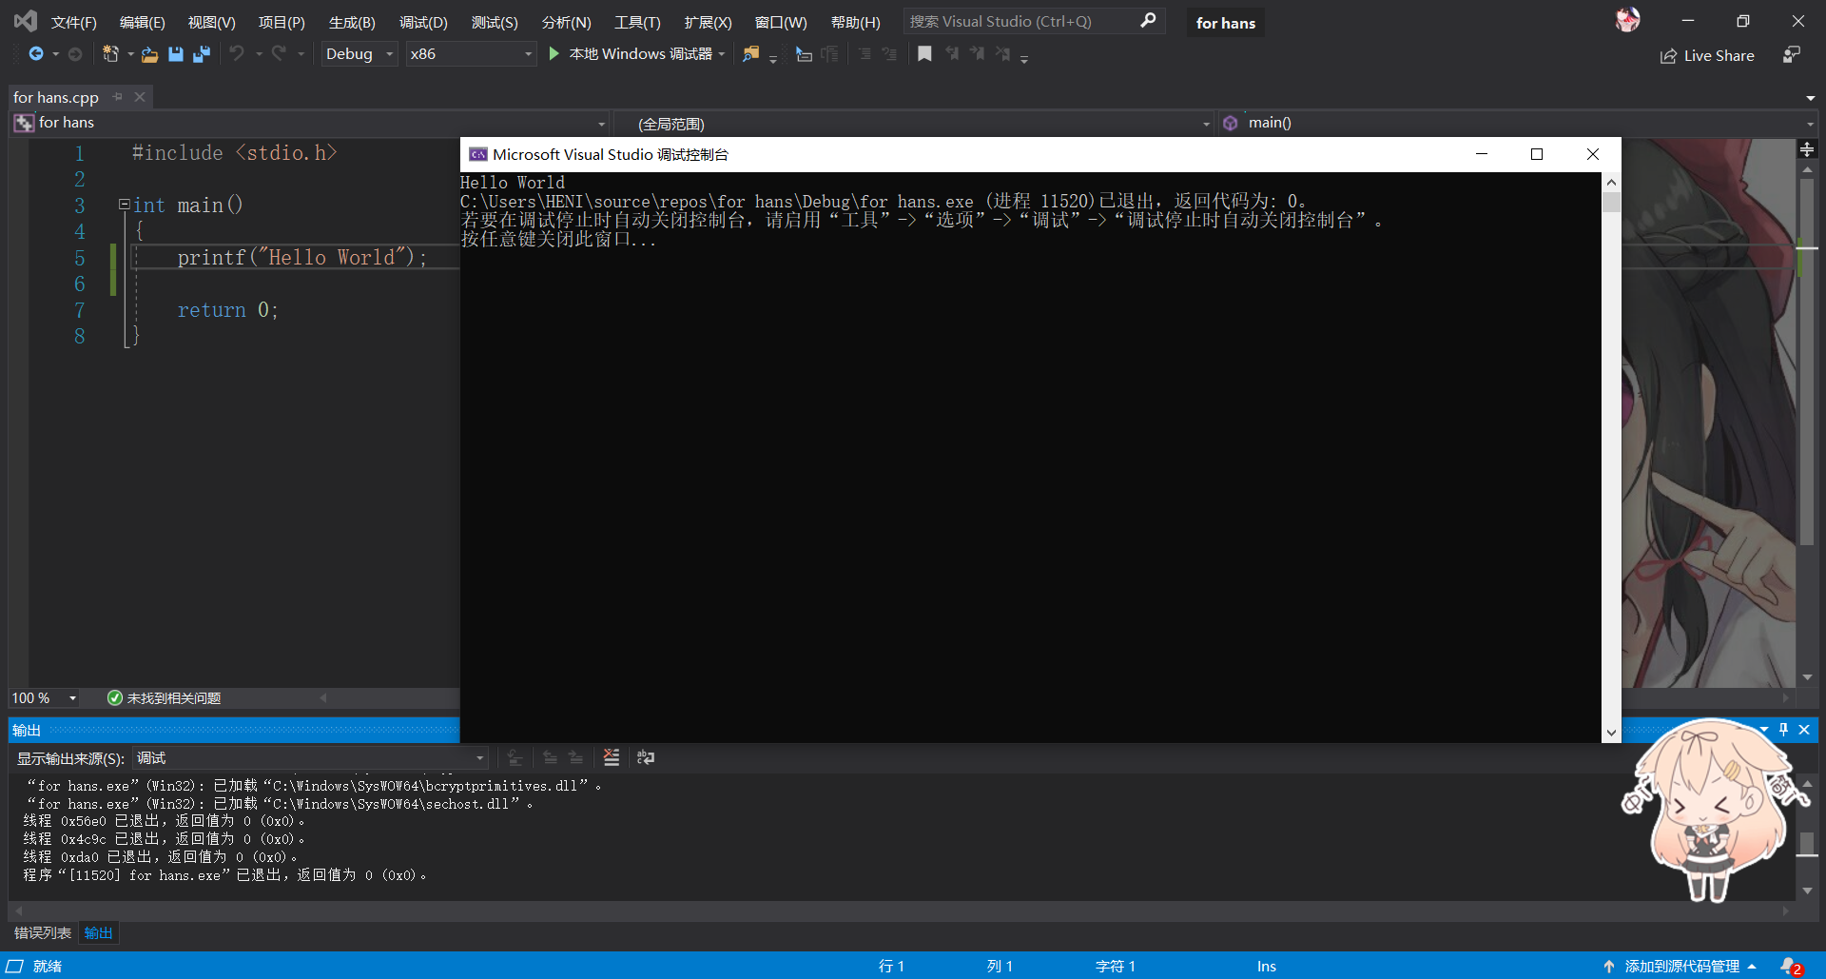Viewport: 1826px width, 979px height.
Task: Open the (全局范围) scope dropdown
Action: [914, 124]
